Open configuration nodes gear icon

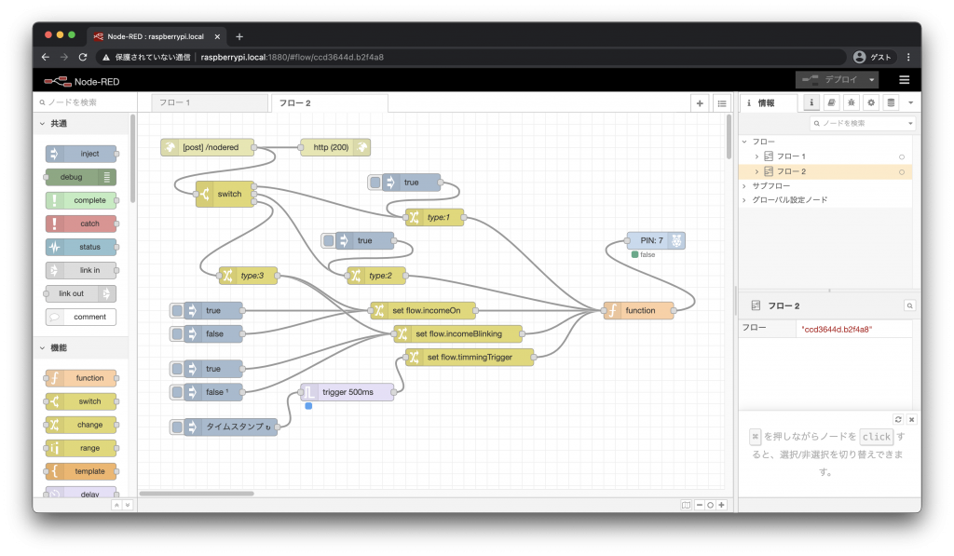coord(871,102)
